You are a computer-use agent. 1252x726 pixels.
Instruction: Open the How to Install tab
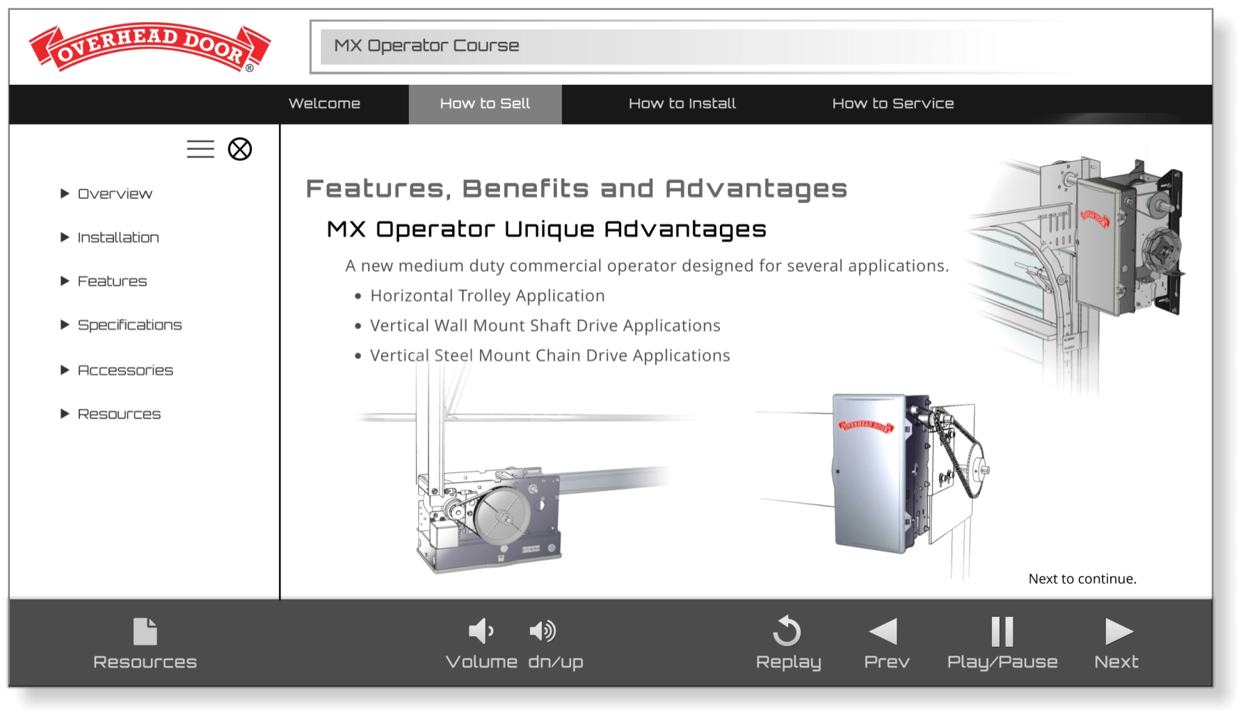tap(682, 104)
